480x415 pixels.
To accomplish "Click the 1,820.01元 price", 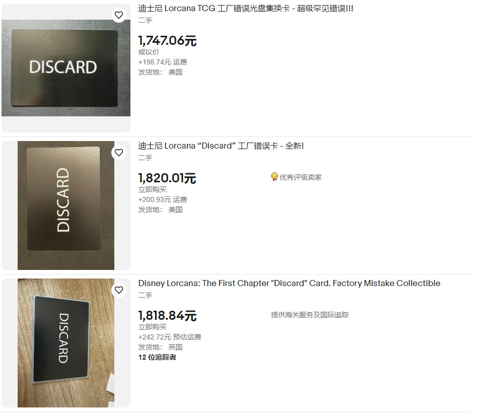I will click(x=167, y=178).
